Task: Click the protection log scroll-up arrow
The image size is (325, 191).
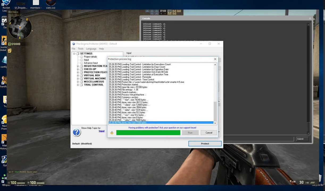Action: 215,64
